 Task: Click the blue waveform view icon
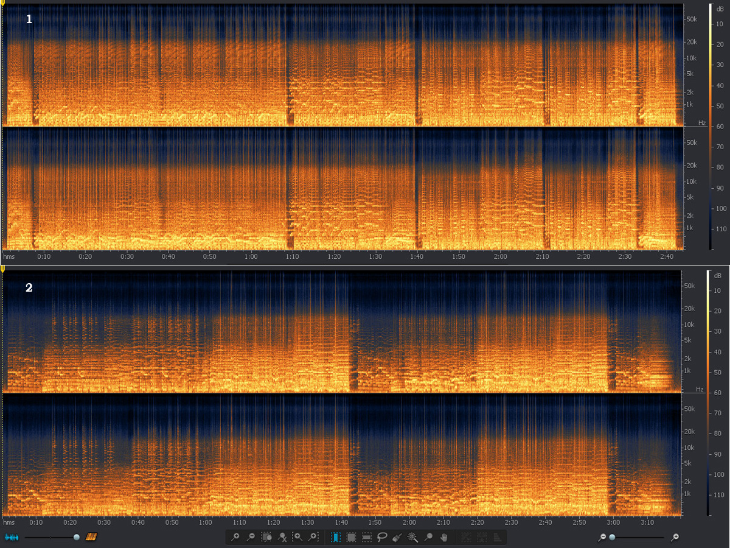12,537
